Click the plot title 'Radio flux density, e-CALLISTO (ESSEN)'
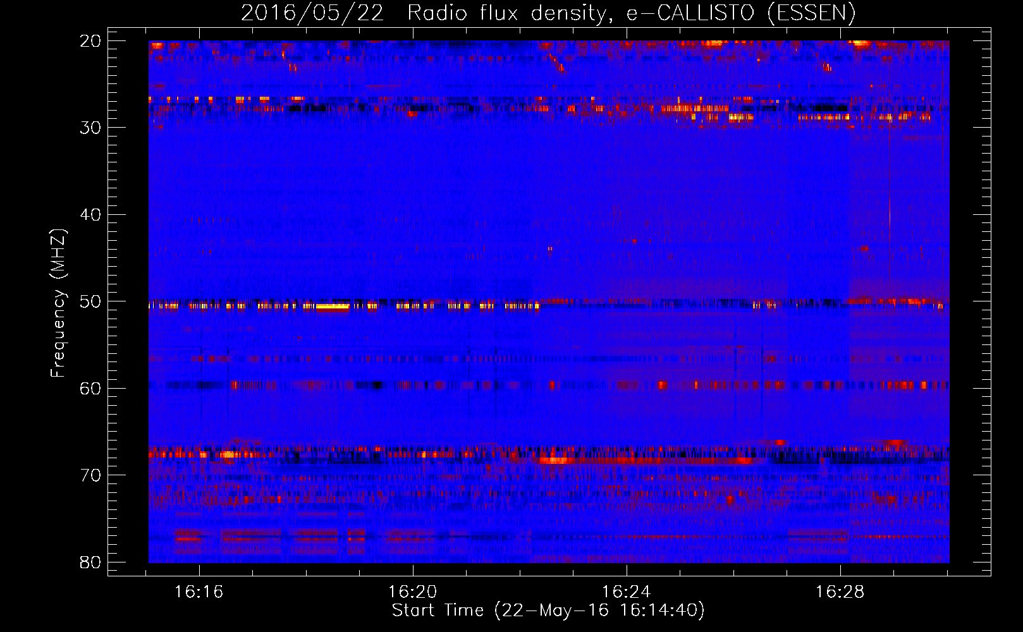Screen dimensions: 1023x632 pyautogui.click(x=631, y=13)
